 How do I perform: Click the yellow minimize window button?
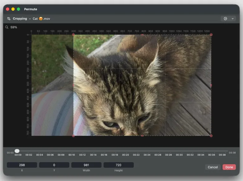[13, 9]
